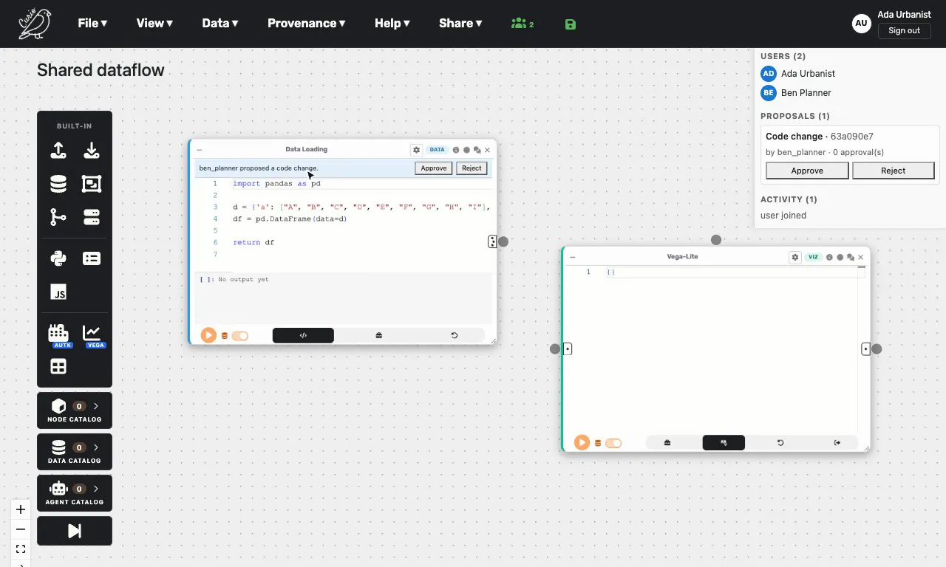Open settings gear of the Data Loading node
Viewport: 946px width, 567px height.
pyautogui.click(x=416, y=150)
